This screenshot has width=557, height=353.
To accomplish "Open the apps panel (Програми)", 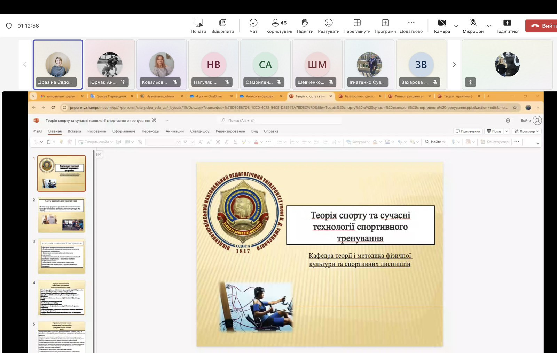I will point(385,26).
